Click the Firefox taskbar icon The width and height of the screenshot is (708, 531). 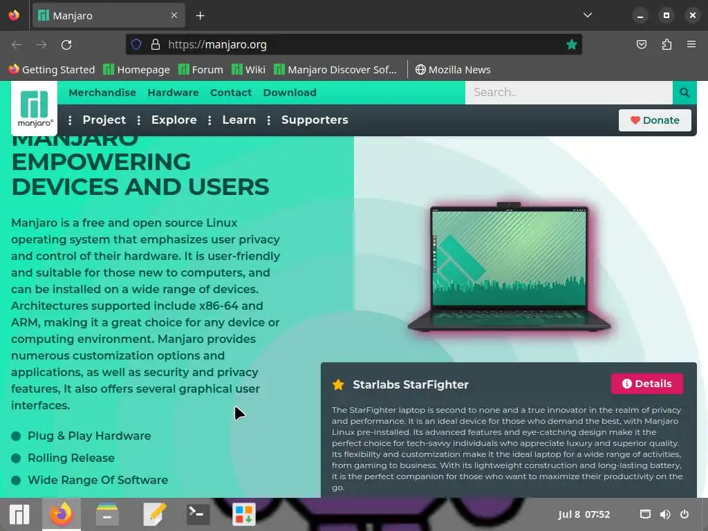(x=62, y=514)
